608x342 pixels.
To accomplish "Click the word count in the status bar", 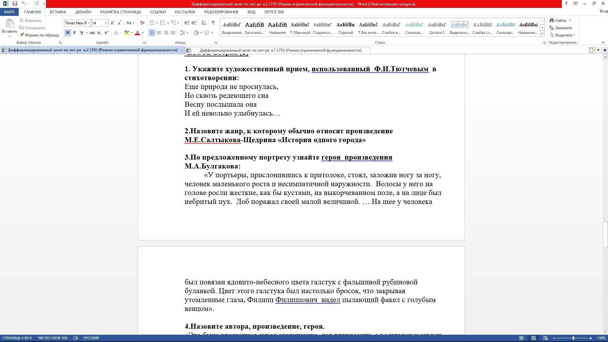I will [x=53, y=338].
